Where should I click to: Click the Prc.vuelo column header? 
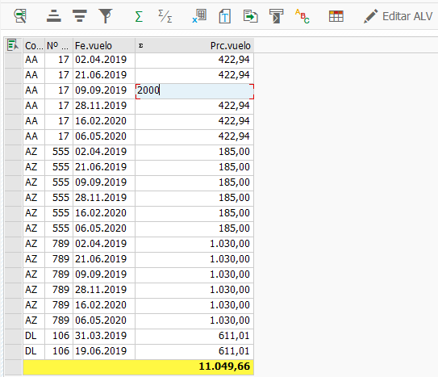194,45
